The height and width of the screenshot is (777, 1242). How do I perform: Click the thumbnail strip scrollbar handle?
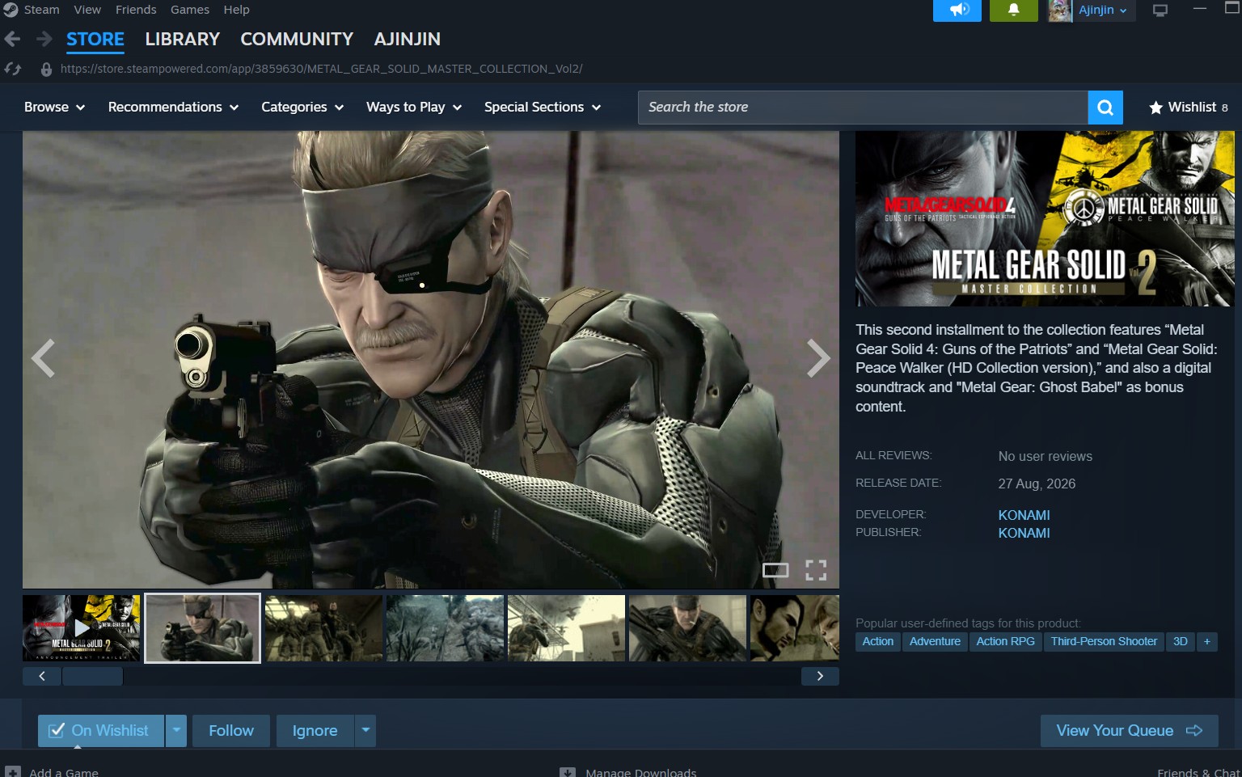pyautogui.click(x=92, y=677)
